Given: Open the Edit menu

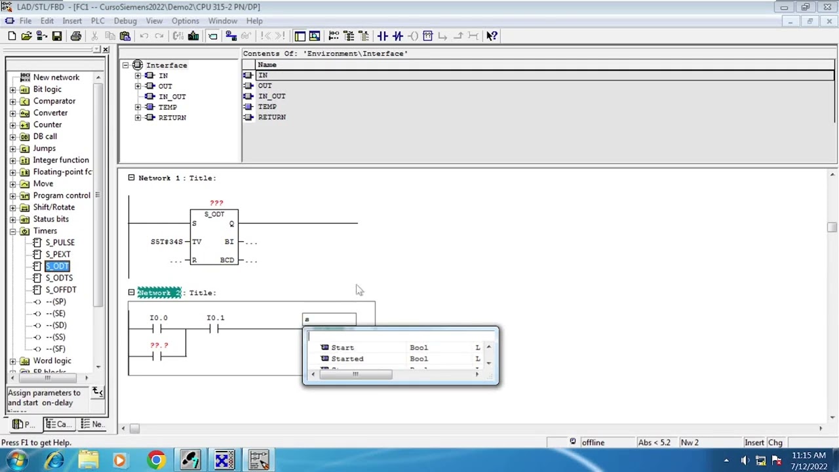Looking at the screenshot, I should (47, 21).
